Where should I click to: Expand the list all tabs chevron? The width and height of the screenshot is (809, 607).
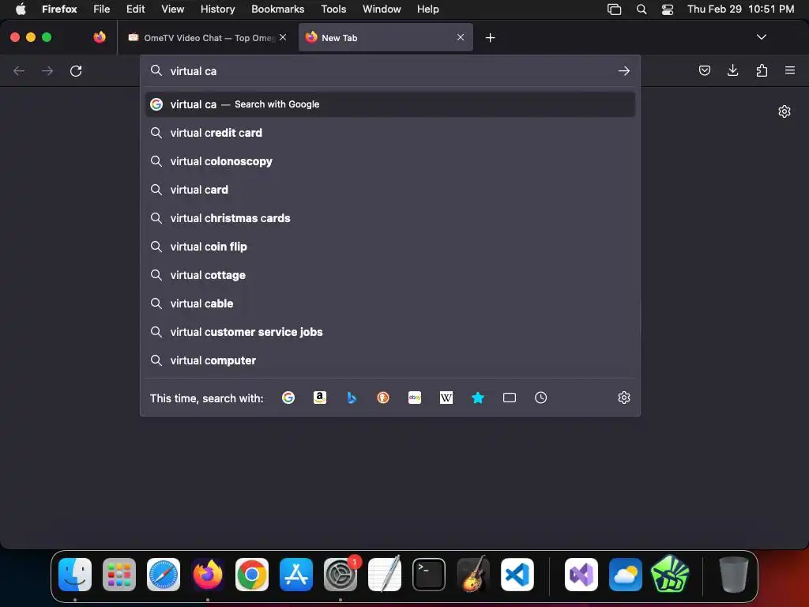tap(761, 37)
